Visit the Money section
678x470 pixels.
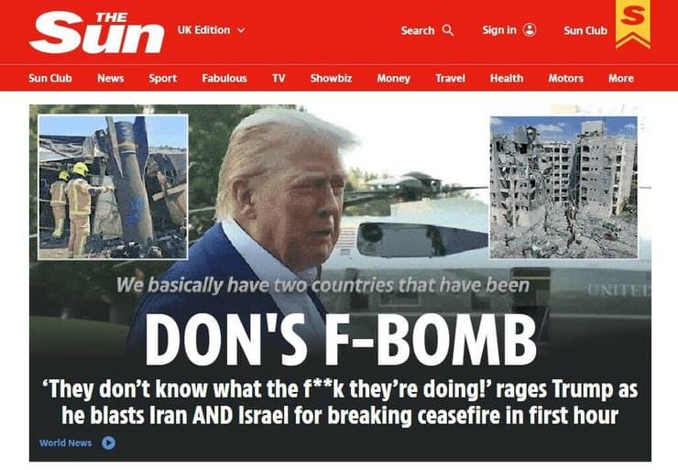point(393,78)
